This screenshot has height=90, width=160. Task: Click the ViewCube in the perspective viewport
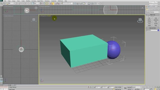pyautogui.click(x=140, y=20)
